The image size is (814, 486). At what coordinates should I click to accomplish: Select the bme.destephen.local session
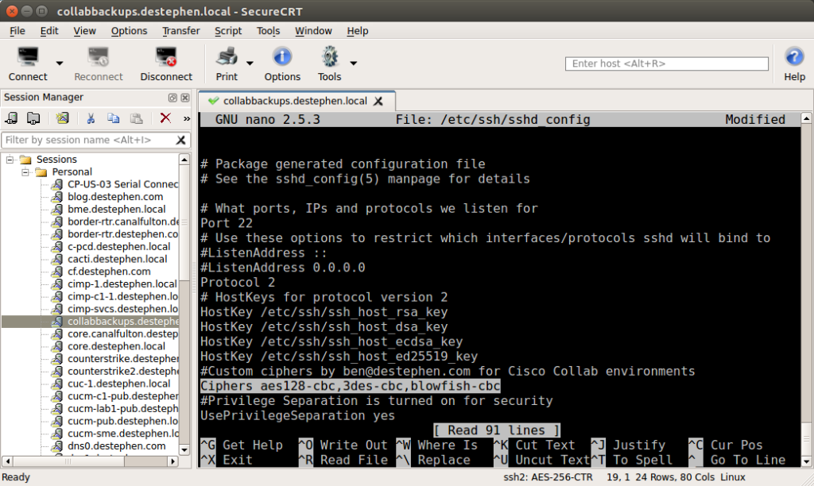pos(117,209)
